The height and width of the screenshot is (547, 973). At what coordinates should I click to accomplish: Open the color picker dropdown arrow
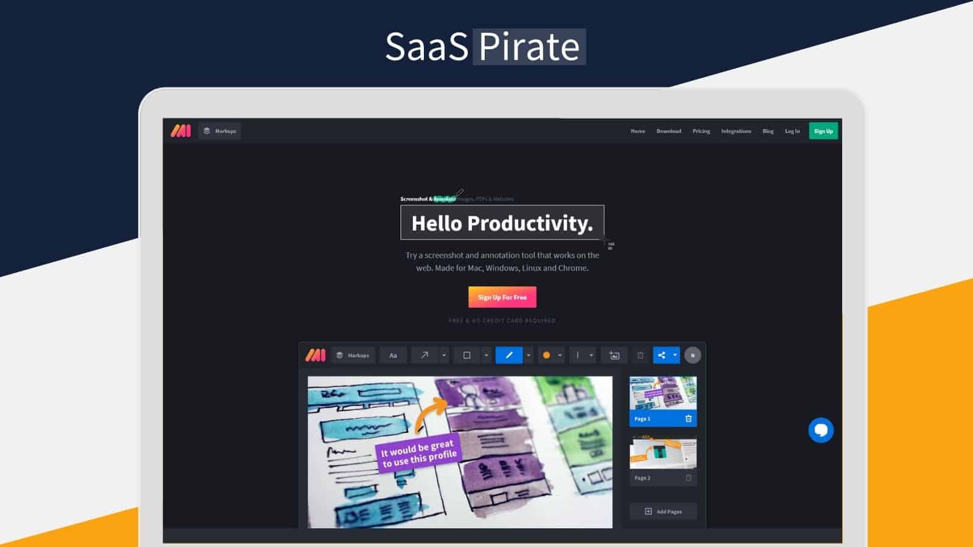point(560,355)
